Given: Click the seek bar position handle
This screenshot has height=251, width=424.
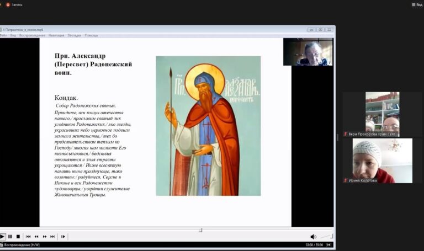Looking at the screenshot, I should [x=200, y=230].
